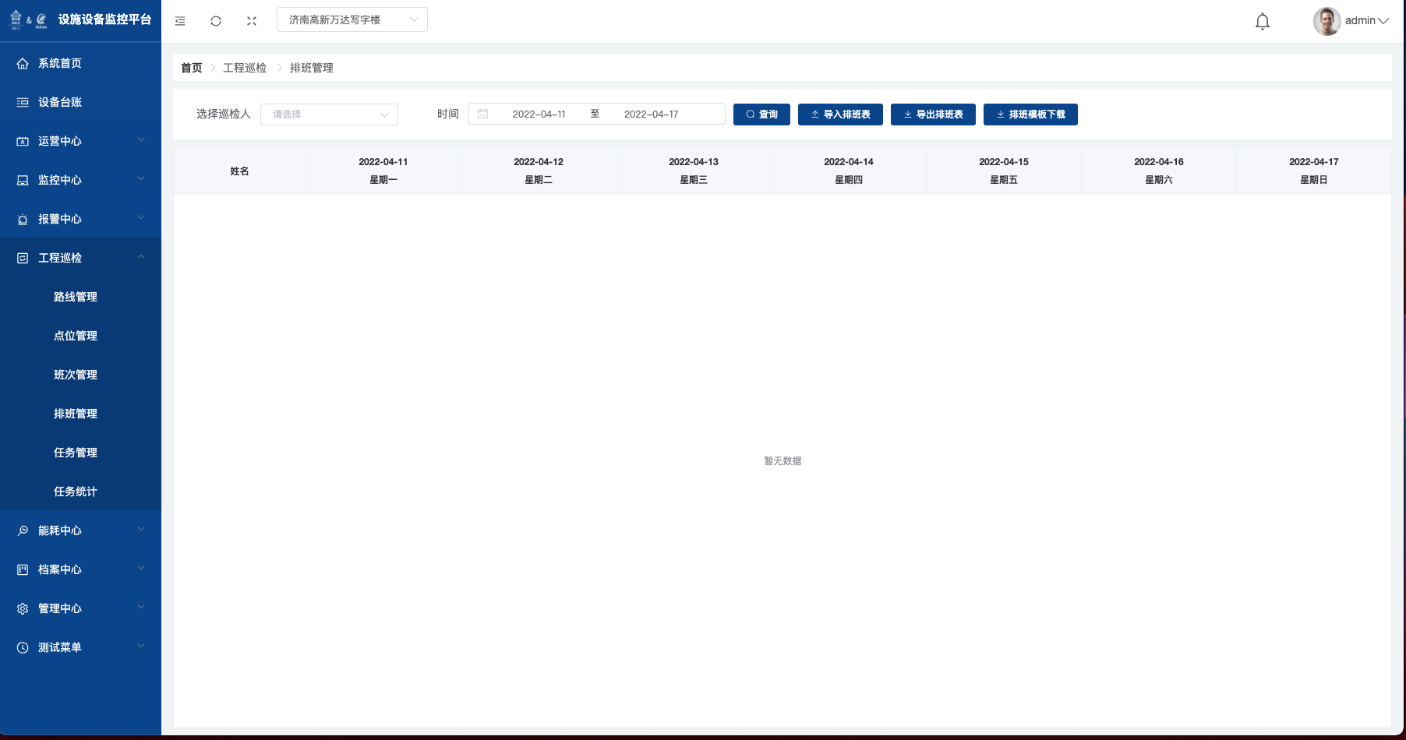Click the start date field 2022-04-11

pos(539,115)
